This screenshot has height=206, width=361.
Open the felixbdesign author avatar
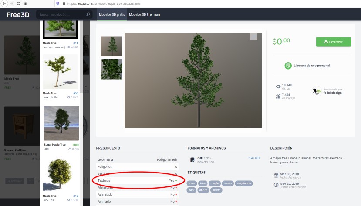coord(317,91)
